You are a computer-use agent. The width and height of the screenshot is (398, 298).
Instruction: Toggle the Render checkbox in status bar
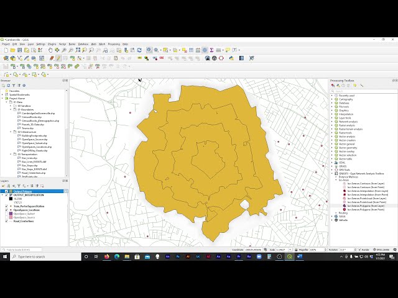pos(359,250)
